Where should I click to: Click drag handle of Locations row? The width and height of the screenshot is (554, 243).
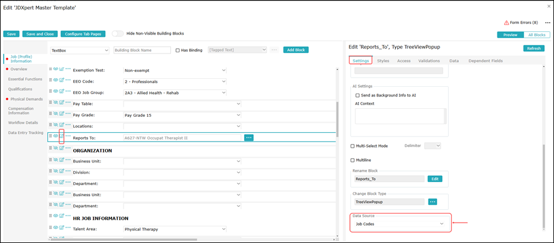click(50, 125)
